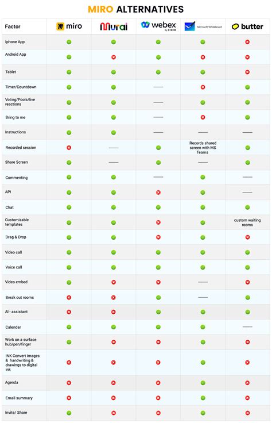Select the Factor column header
272x423 pixels.
[13, 26]
